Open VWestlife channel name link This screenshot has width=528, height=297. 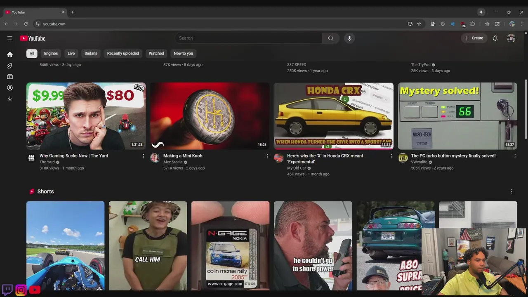click(419, 162)
